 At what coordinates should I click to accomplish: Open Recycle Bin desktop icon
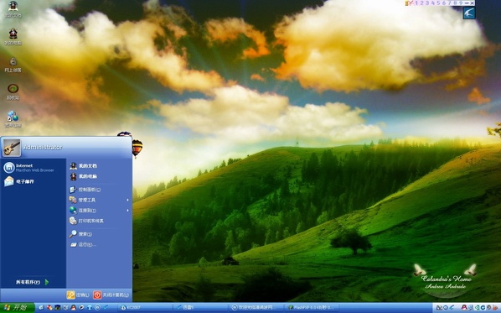(13, 91)
